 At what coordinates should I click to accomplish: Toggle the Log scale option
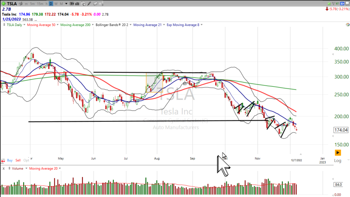338,161
